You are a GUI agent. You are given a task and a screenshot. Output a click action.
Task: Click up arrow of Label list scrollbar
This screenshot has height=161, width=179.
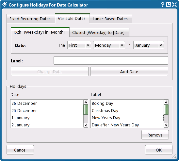pos(166,102)
